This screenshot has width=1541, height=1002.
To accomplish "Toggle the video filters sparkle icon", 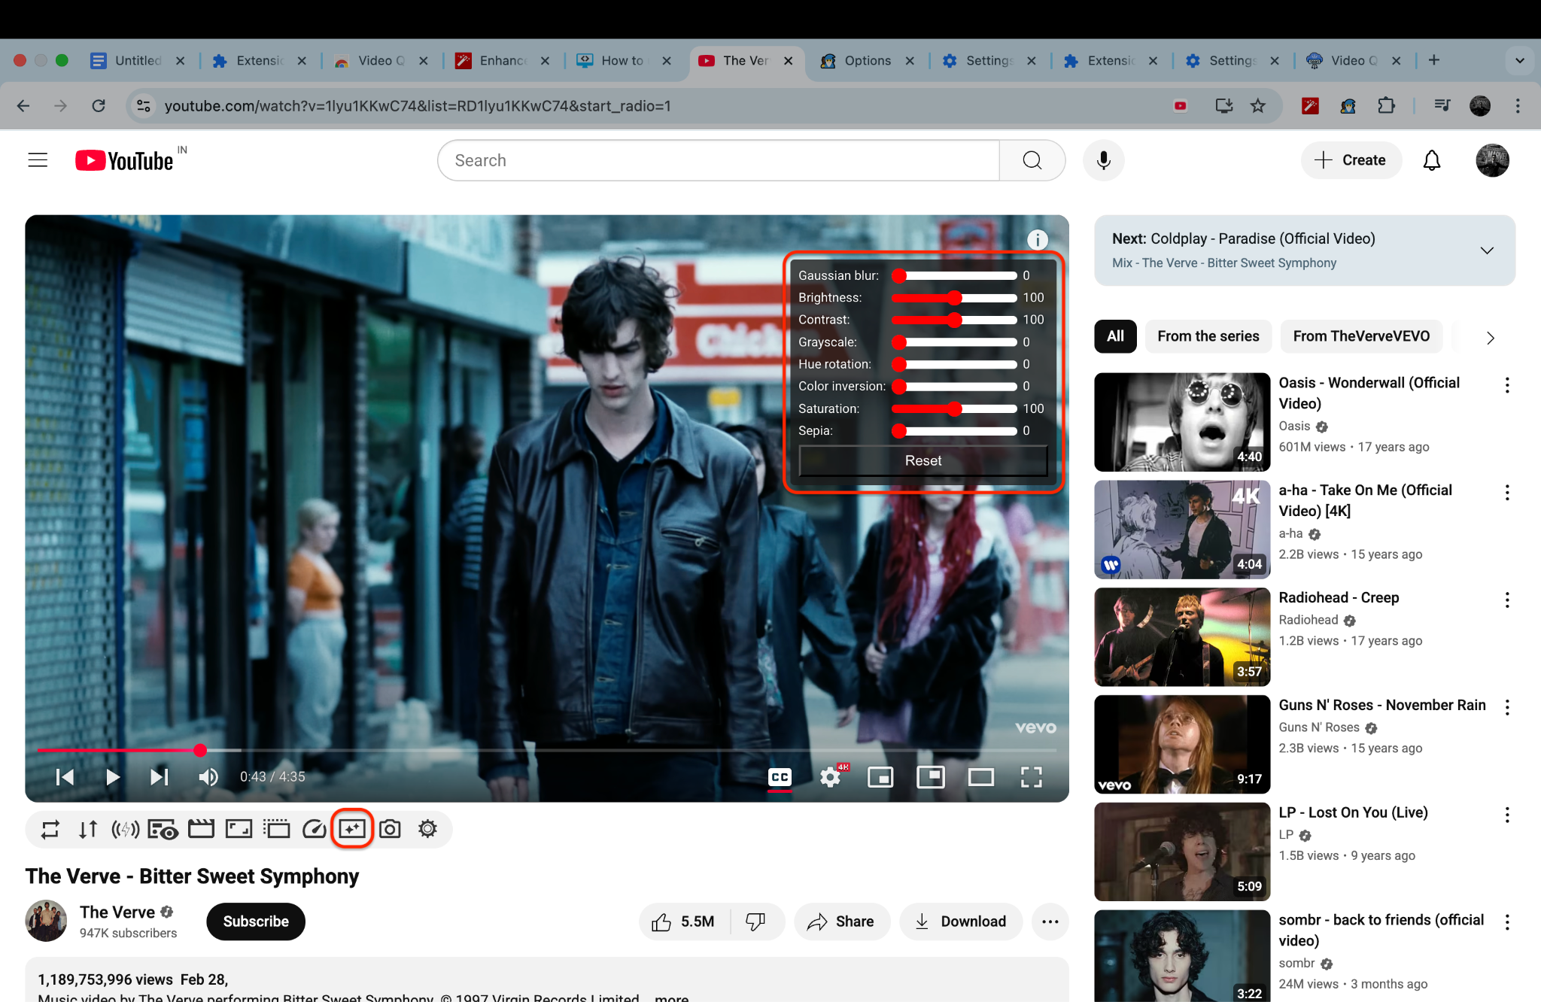I will pos(352,829).
